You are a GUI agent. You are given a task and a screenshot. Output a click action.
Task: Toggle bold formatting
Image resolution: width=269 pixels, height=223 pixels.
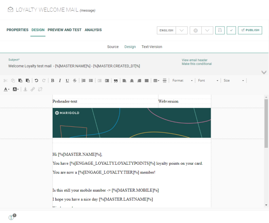click(x=53, y=81)
